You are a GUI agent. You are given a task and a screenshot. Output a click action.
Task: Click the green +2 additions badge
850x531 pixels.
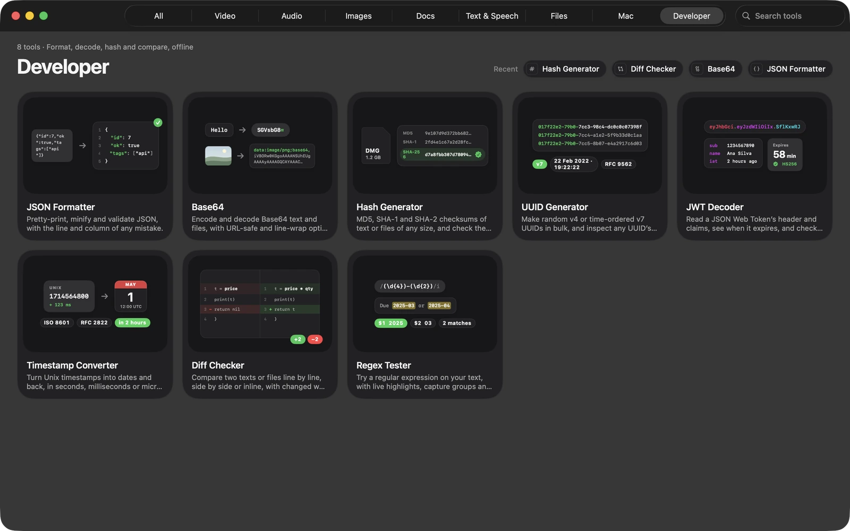coord(297,339)
